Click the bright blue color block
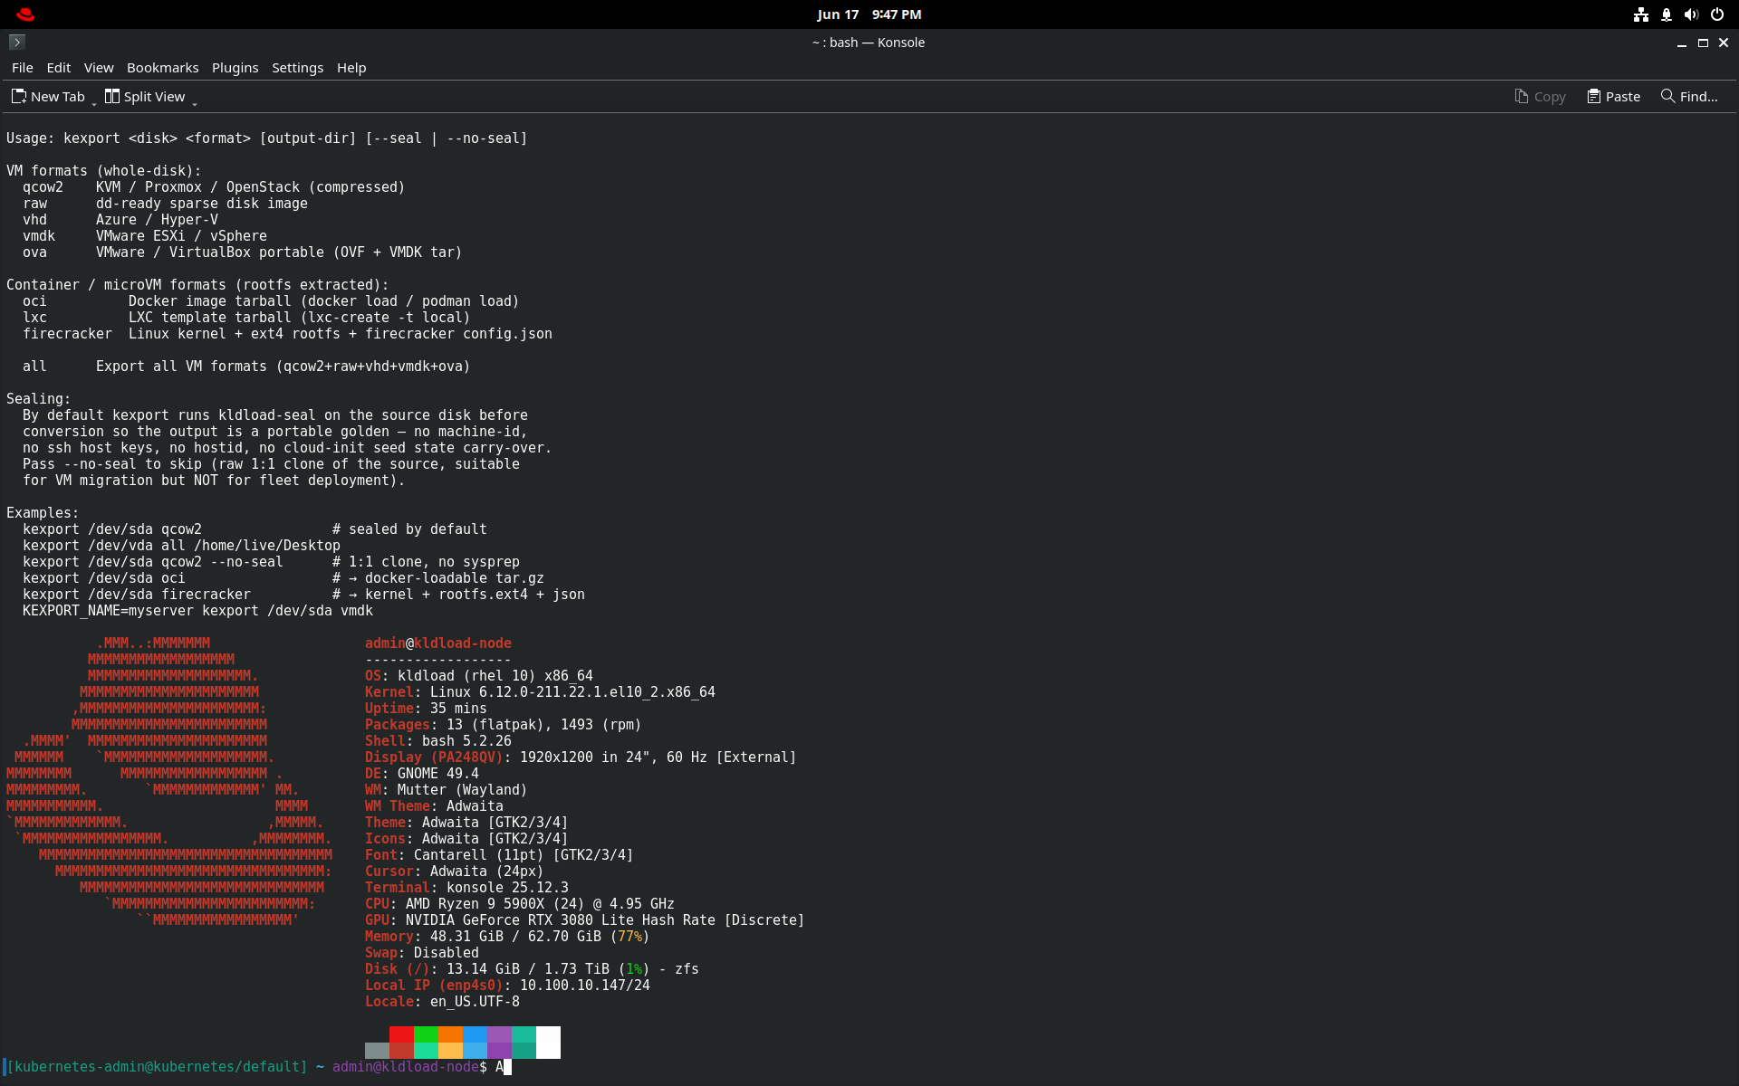The image size is (1739, 1086). tap(475, 1034)
